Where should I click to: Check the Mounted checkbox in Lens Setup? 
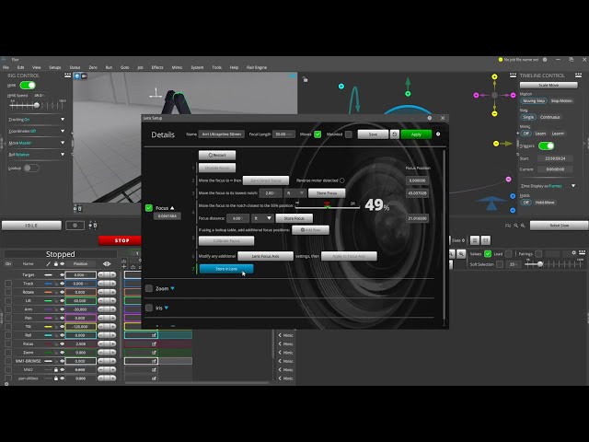point(349,134)
